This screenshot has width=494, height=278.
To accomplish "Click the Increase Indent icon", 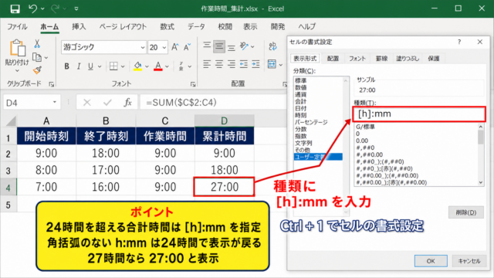I will click(255, 64).
